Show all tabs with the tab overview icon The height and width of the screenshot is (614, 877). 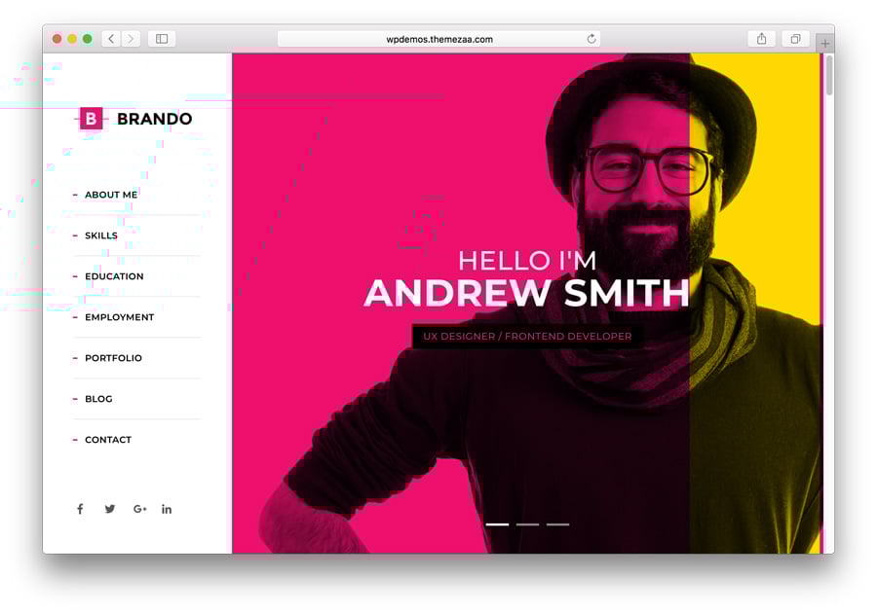(794, 39)
